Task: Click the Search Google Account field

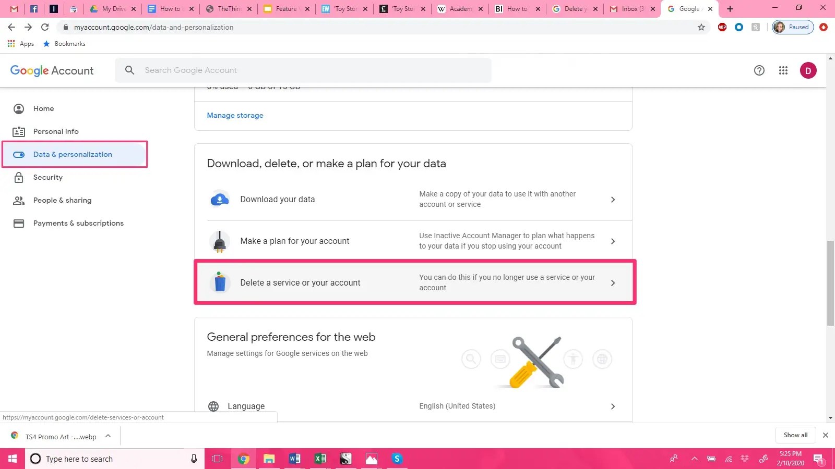Action: click(303, 70)
